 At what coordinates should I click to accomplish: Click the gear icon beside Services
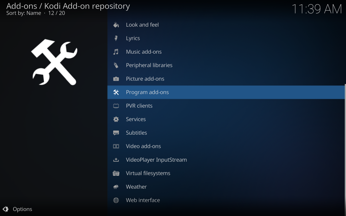(116, 119)
